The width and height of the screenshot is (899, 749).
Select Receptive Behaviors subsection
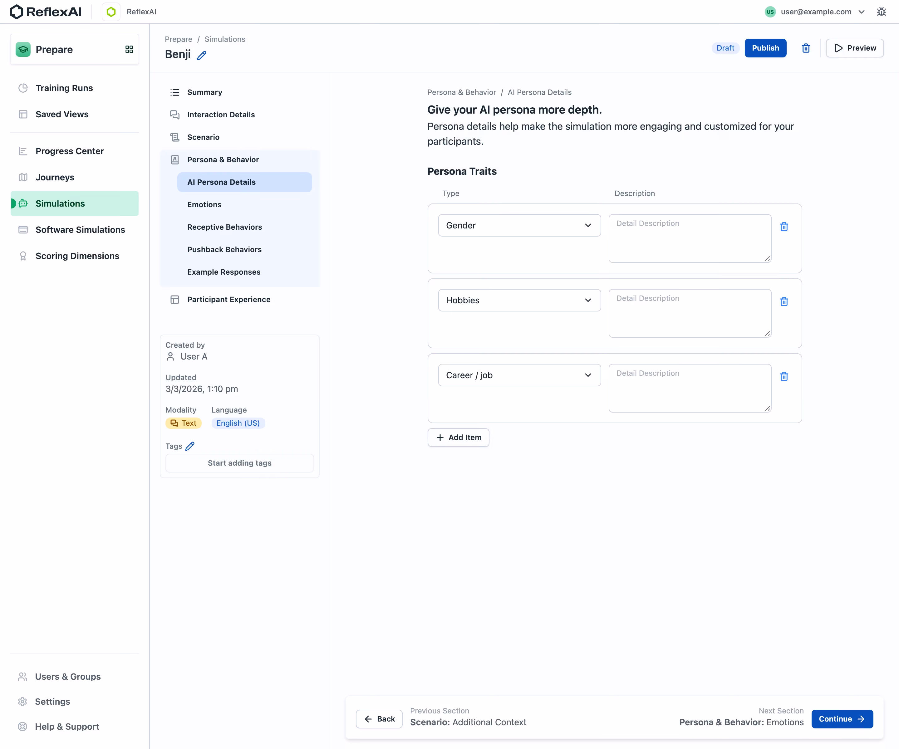pyautogui.click(x=244, y=227)
